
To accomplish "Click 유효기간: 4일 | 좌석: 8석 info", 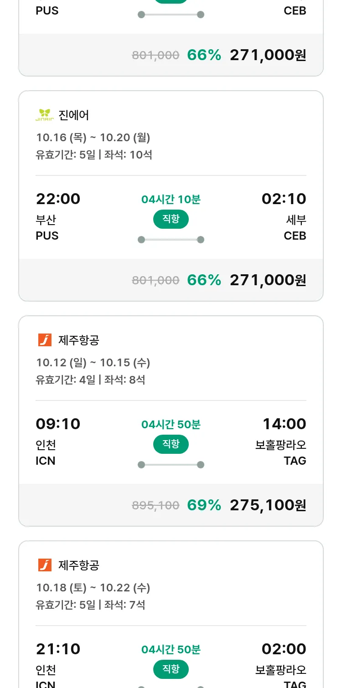I will [x=90, y=380].
